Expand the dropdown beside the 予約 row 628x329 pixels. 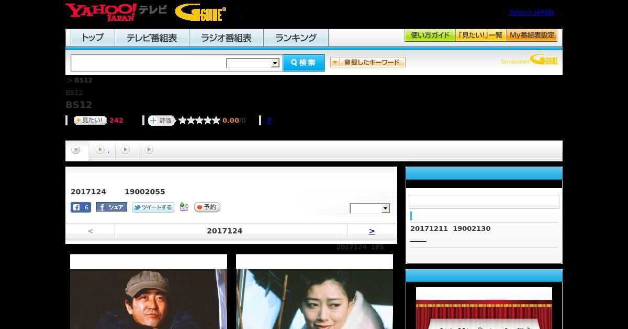(370, 208)
